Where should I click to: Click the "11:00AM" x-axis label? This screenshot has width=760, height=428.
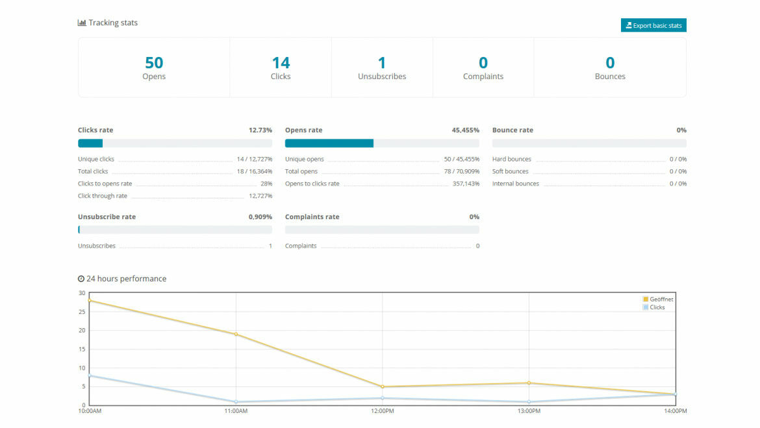click(236, 411)
